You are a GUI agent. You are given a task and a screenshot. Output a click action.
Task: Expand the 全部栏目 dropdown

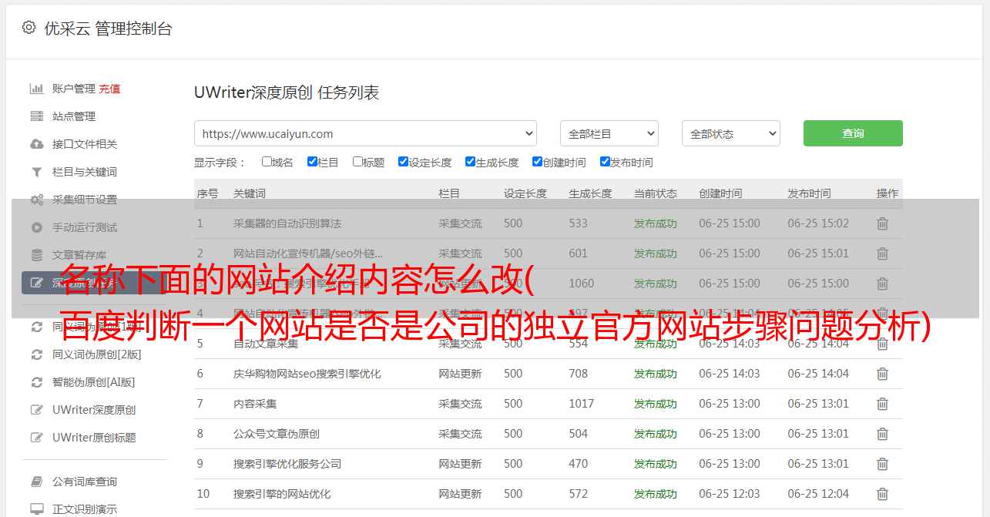609,133
